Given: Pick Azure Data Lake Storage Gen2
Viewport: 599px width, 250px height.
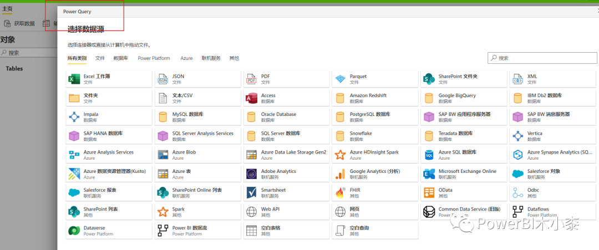Looking at the screenshot, I should click(x=287, y=155).
